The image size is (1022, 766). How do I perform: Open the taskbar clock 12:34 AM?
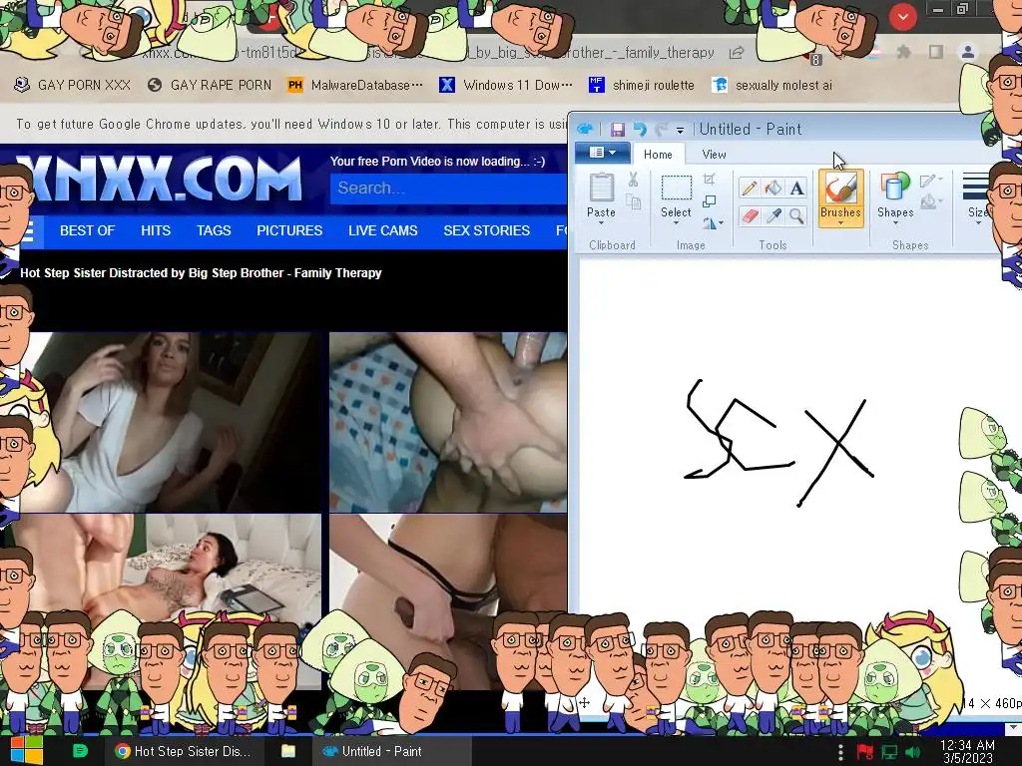pos(967,751)
